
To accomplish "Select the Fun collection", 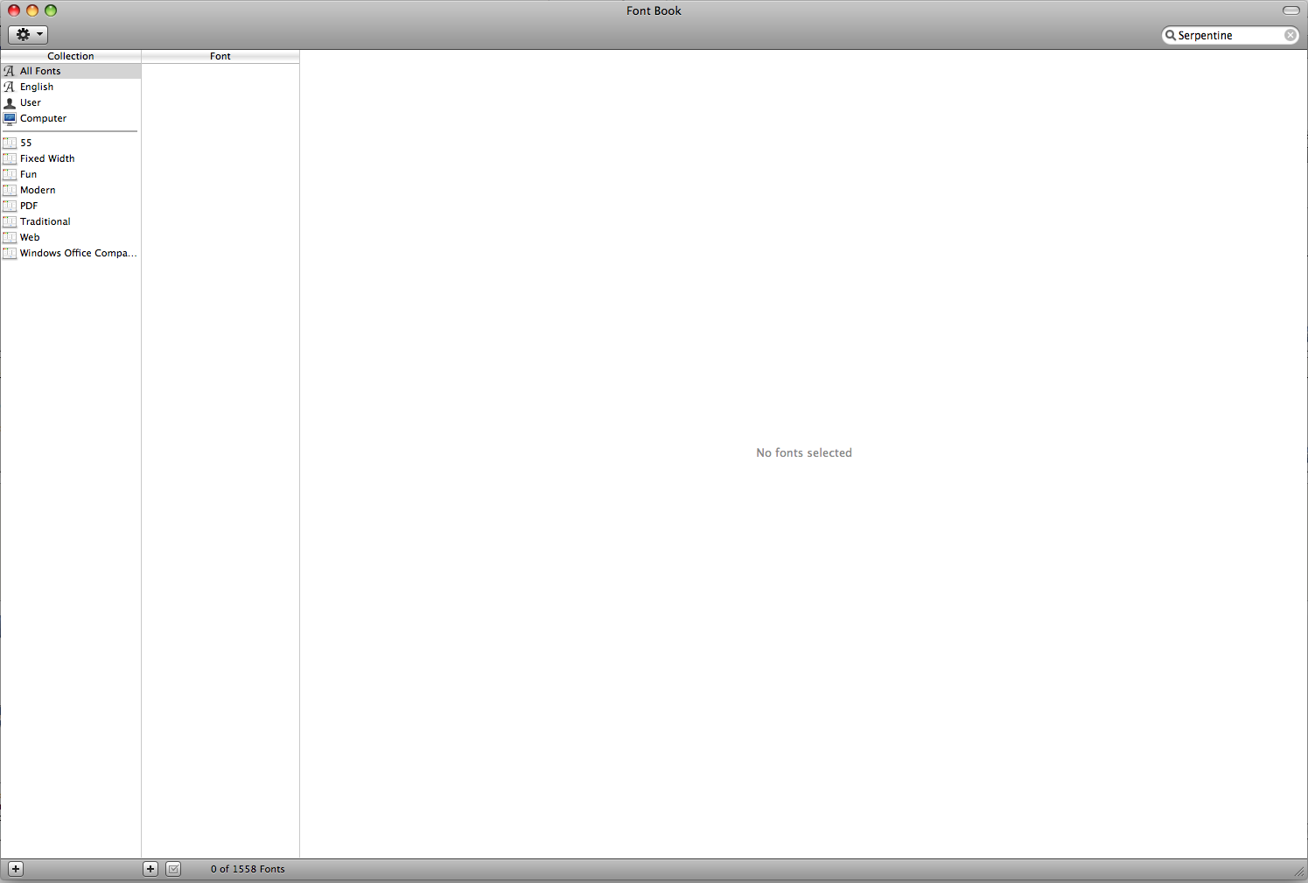I will pyautogui.click(x=70, y=174).
